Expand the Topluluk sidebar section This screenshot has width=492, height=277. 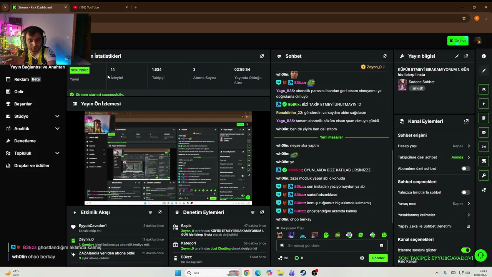click(x=57, y=153)
